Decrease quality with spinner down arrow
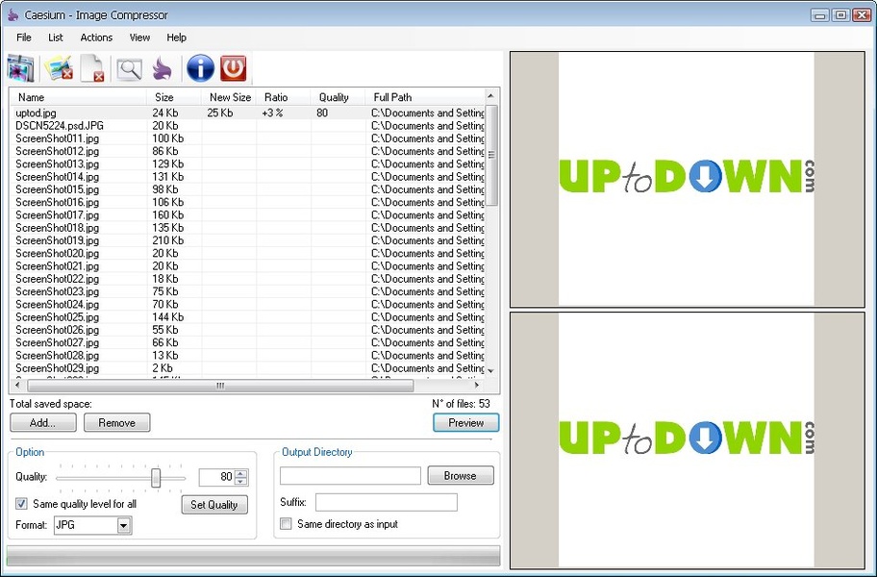 241,481
